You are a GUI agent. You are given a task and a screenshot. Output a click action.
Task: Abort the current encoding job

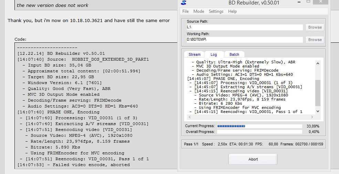[x=253, y=159]
